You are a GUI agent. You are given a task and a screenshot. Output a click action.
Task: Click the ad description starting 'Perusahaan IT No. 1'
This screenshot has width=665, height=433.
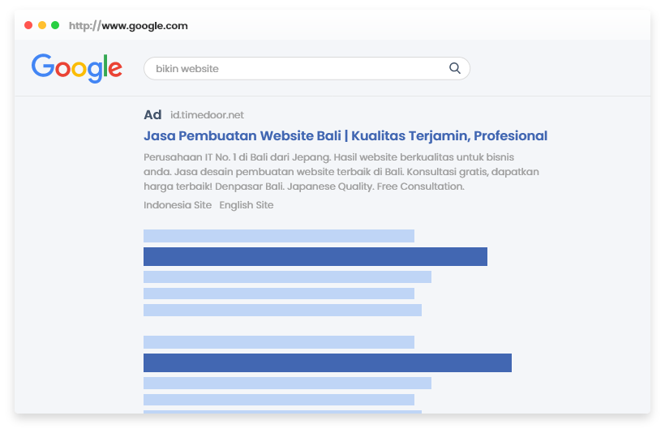tap(341, 172)
